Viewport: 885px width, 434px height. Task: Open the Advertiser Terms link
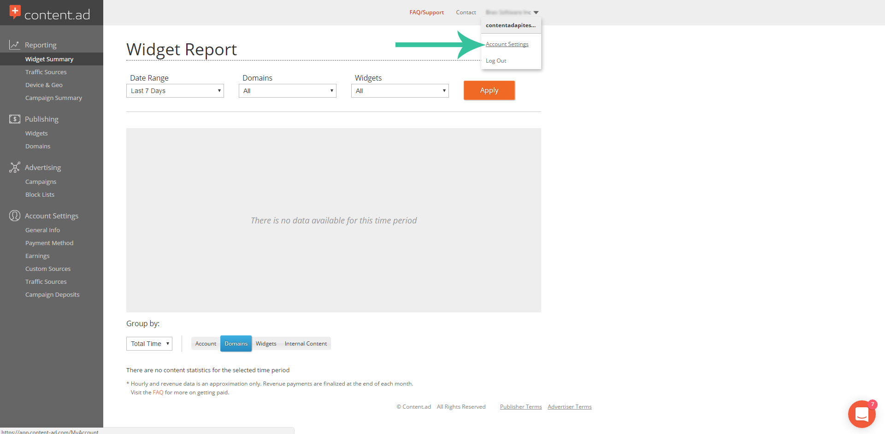[x=570, y=407]
